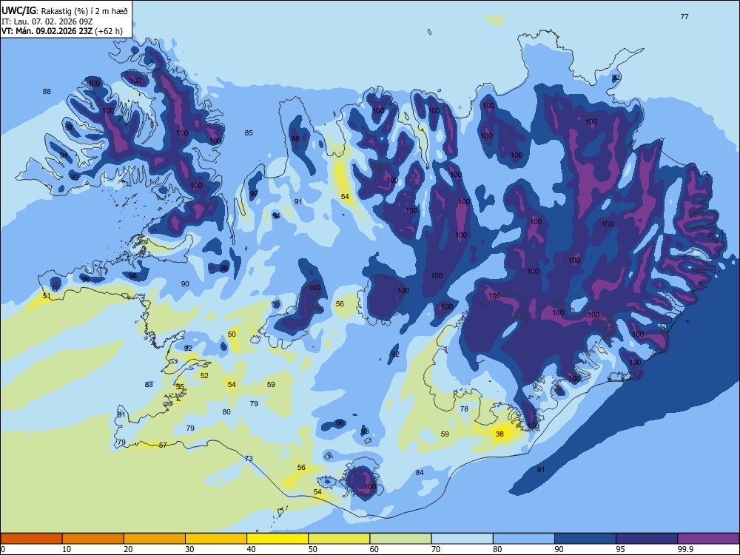Screen dimensions: 740x555
Task: Click the 90–95 dark blue legend swatch
Action: pyautogui.click(x=585, y=539)
